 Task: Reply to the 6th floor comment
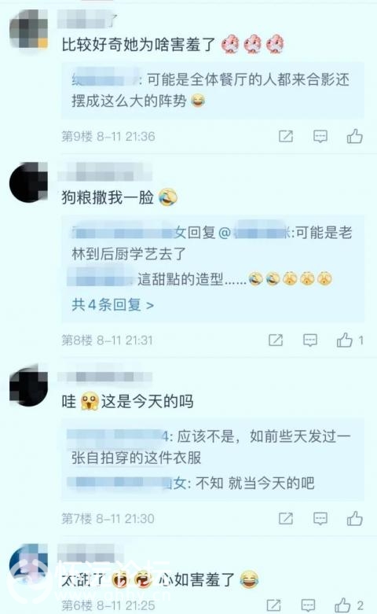pos(308,605)
